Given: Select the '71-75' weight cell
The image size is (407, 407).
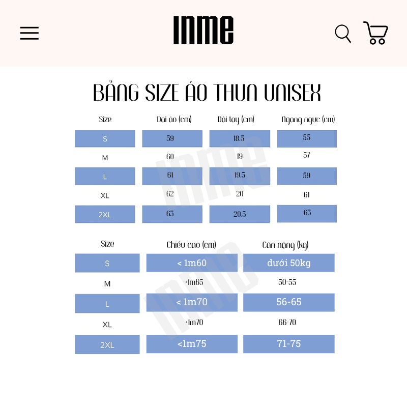Looking at the screenshot, I should click(x=288, y=344).
